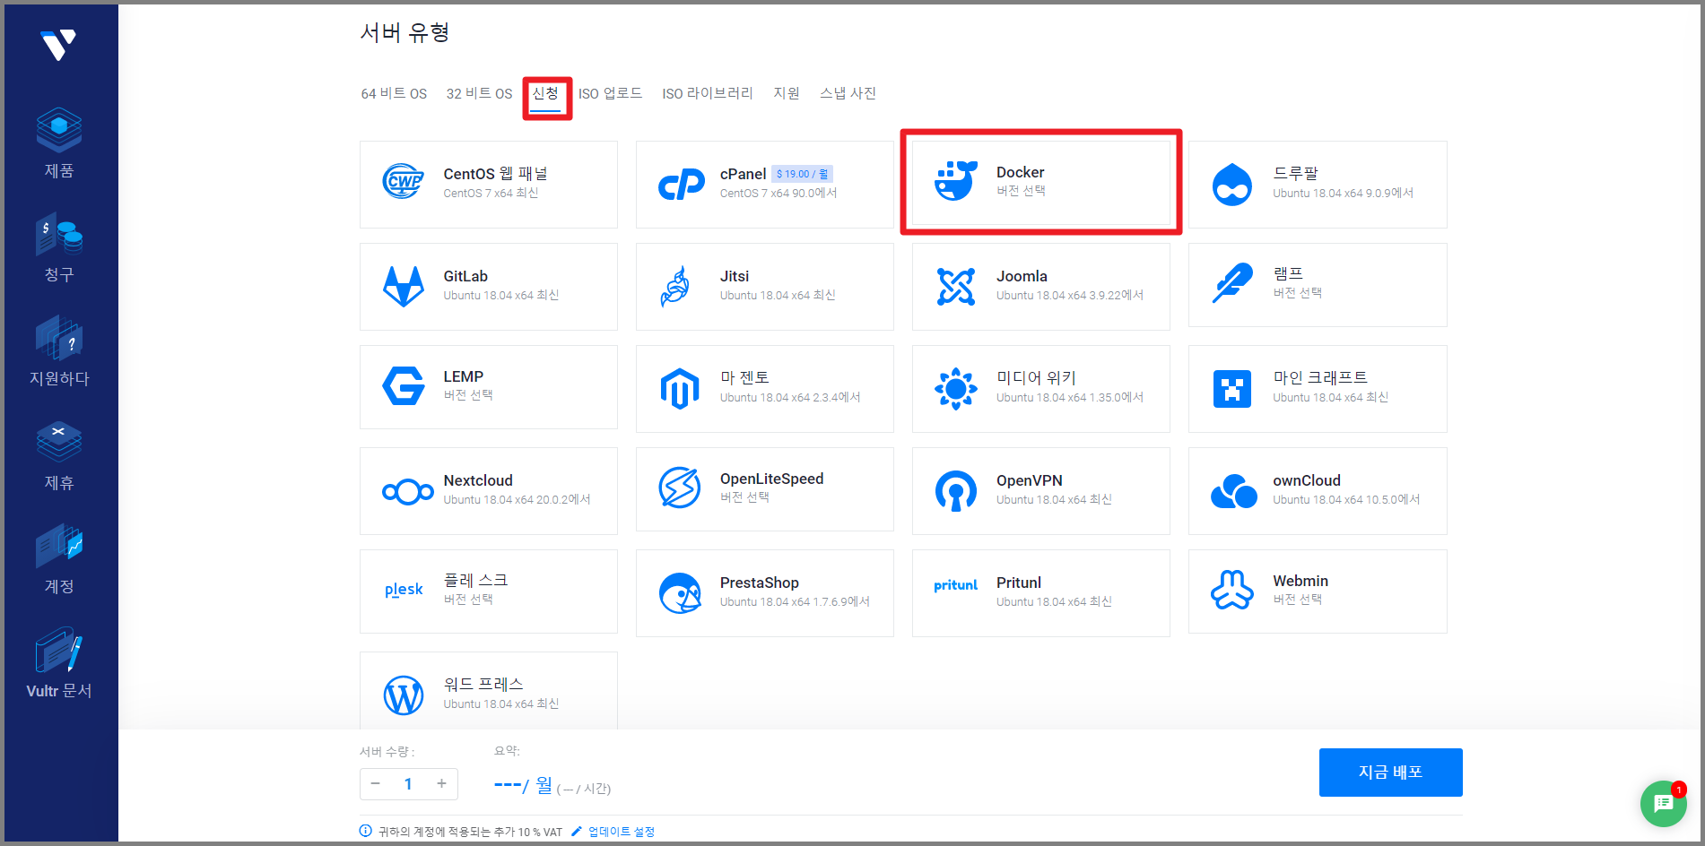
Task: Select the cPanel logo icon
Action: [x=681, y=184]
